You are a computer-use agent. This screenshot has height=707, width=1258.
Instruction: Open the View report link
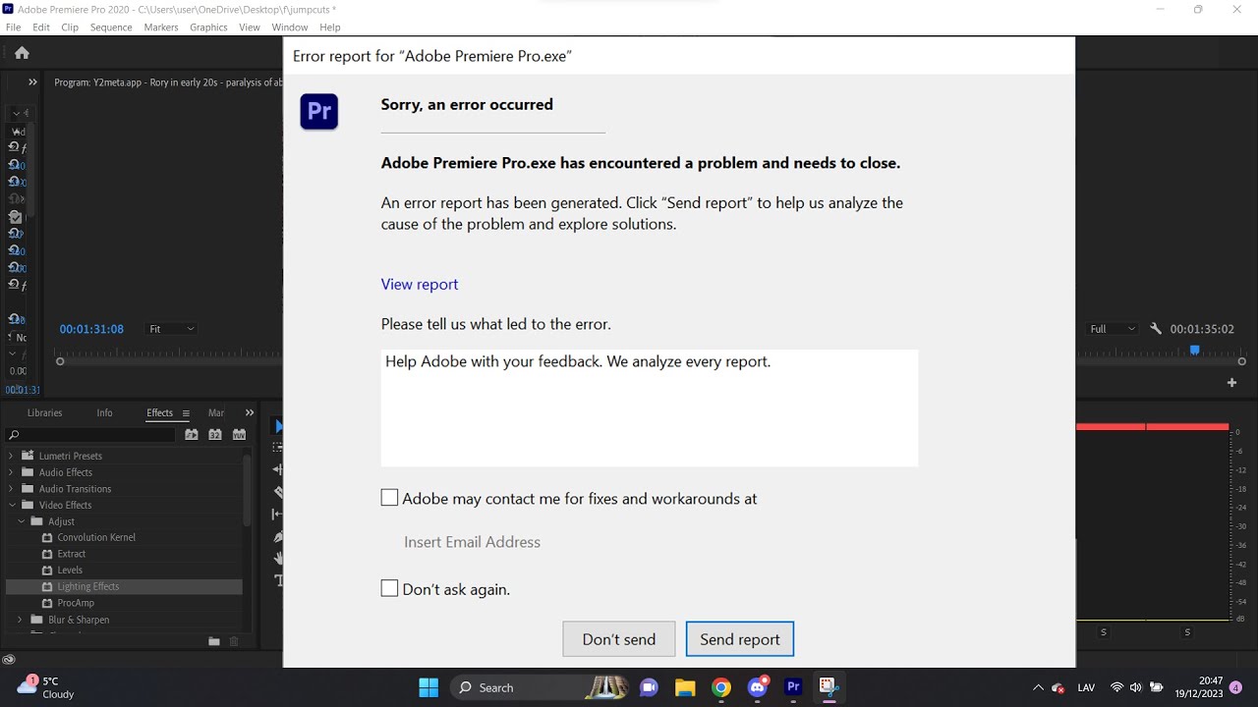coord(420,284)
